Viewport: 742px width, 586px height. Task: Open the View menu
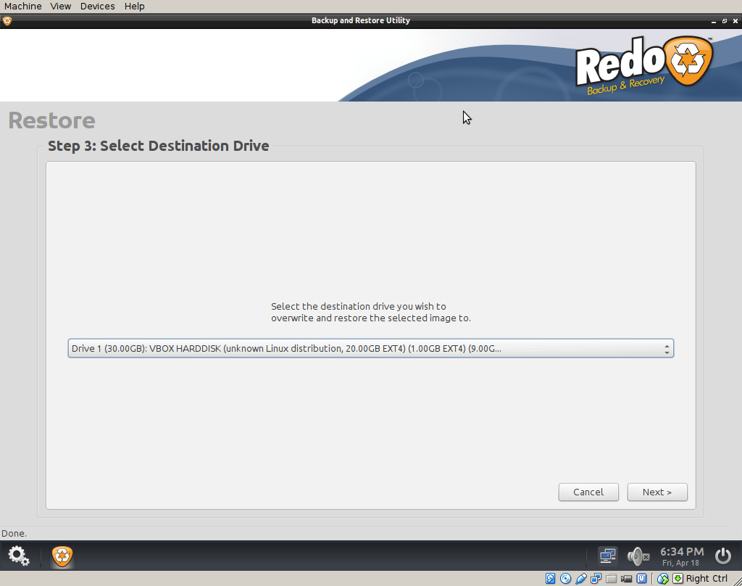[x=60, y=6]
